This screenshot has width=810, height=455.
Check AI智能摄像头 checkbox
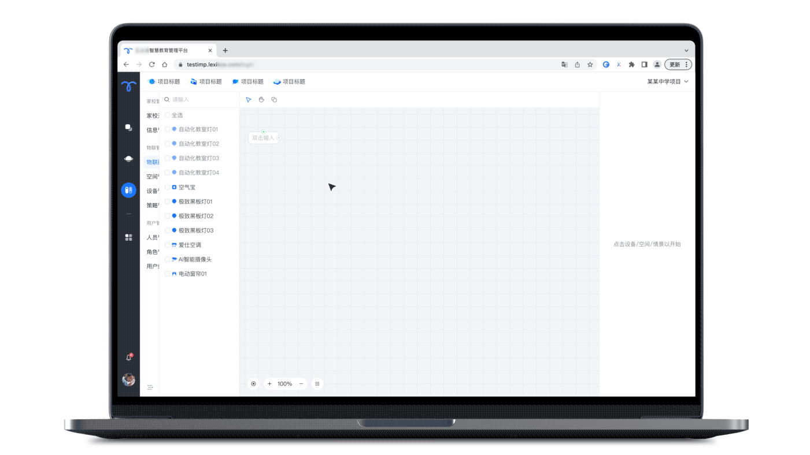point(167,259)
